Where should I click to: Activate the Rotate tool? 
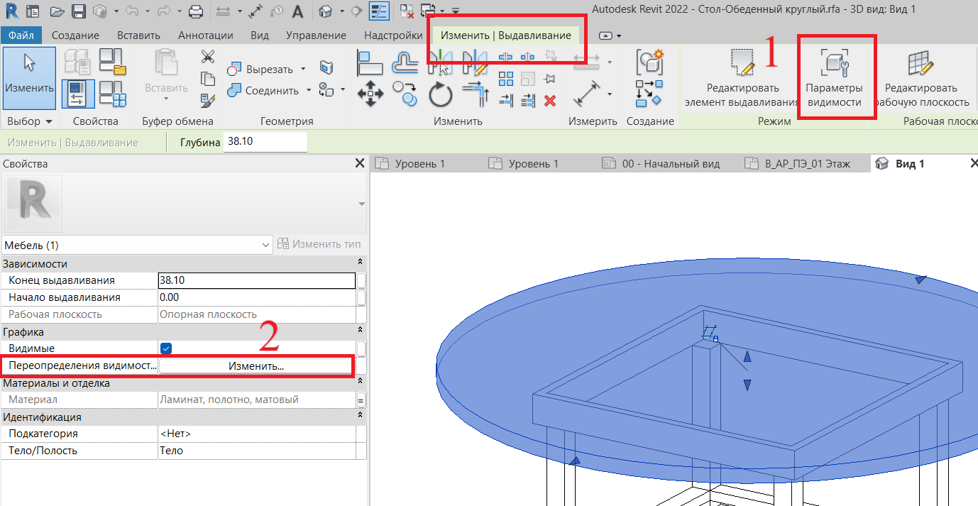[441, 94]
